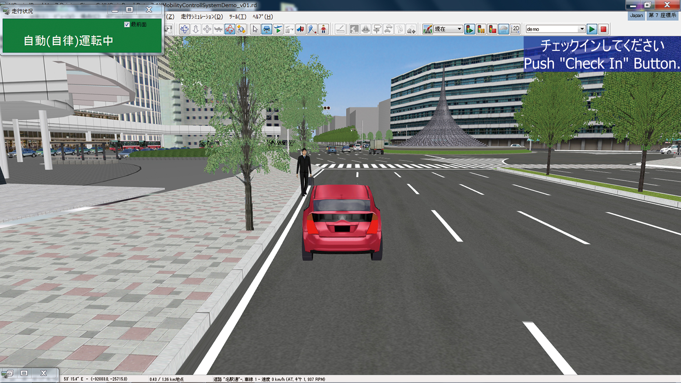Reset traffic with traffic light stop icon

click(492, 29)
